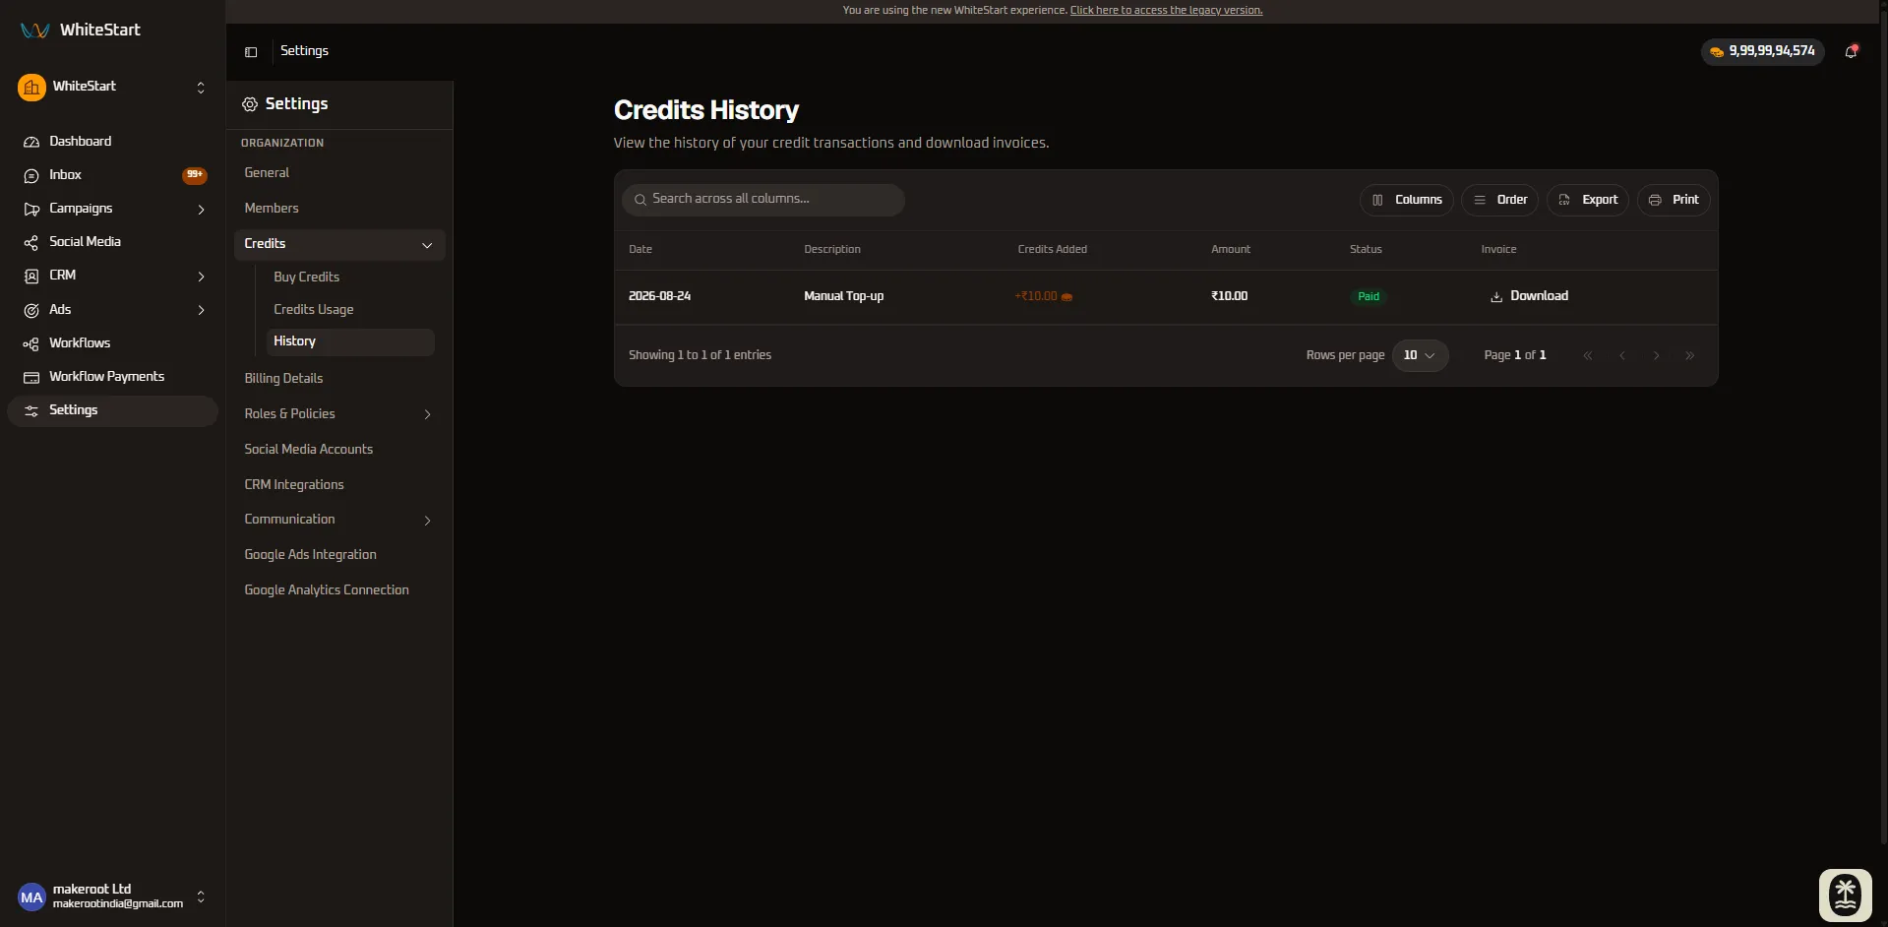Viewport: 1888px width, 927px height.
Task: Open the notifications bell
Action: (x=1851, y=51)
